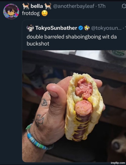126x165 pixels.
Task: Open the quoted TokyoSunbather tweet header area
Action: click(x=76, y=28)
